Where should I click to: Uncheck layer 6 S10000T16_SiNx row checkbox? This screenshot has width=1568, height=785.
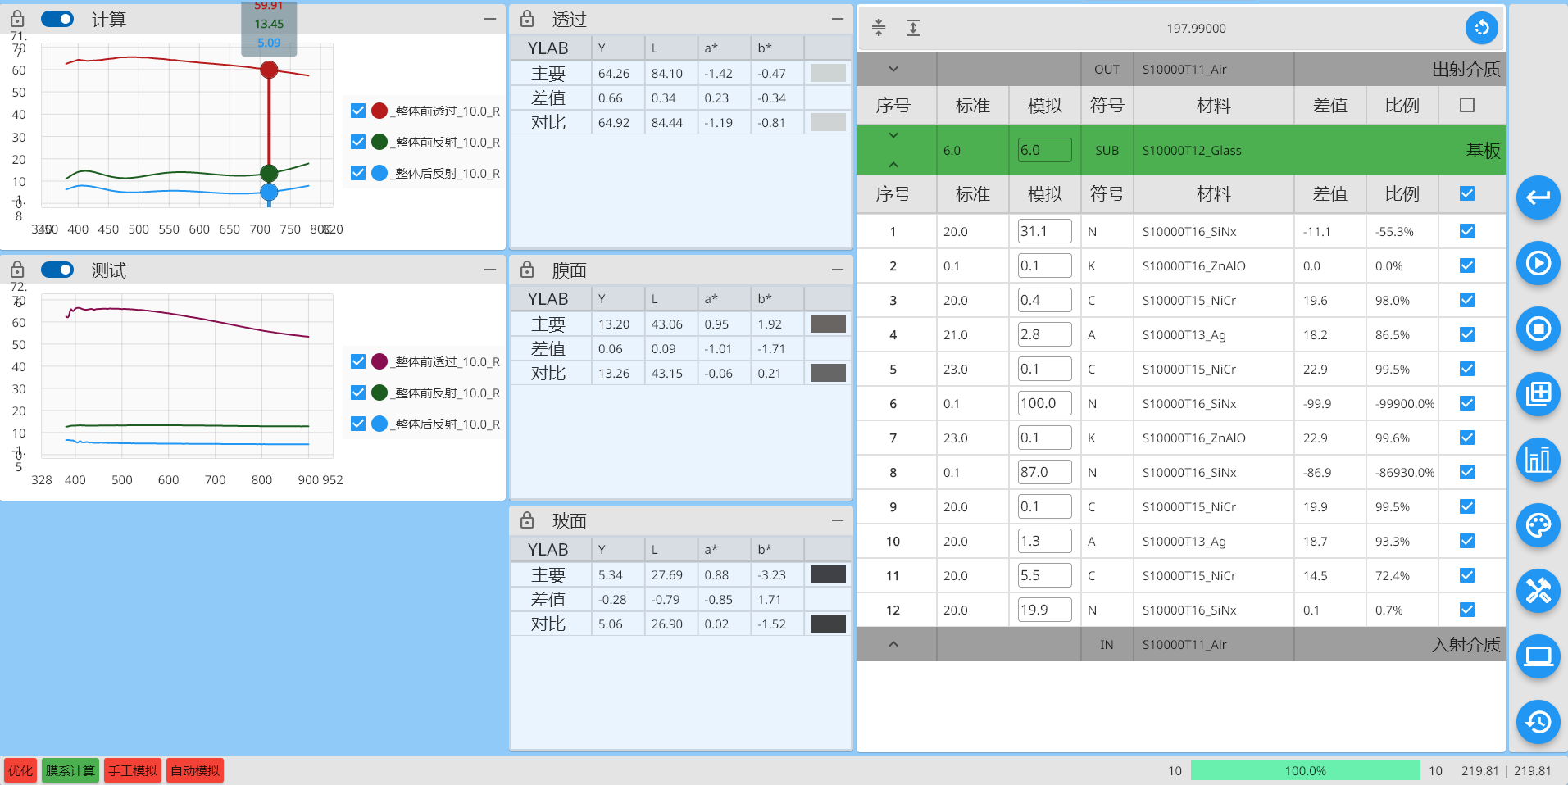tap(1466, 403)
